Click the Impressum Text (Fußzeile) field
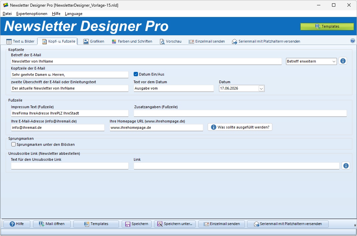357x236 pixels. tap(70, 113)
